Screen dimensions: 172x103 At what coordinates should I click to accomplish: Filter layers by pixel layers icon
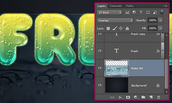(127, 12)
